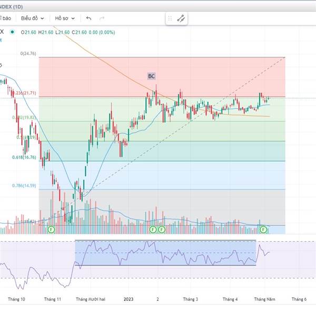Click the Tháng 4 time axis label
This screenshot has height=316, width=316.
point(230,299)
